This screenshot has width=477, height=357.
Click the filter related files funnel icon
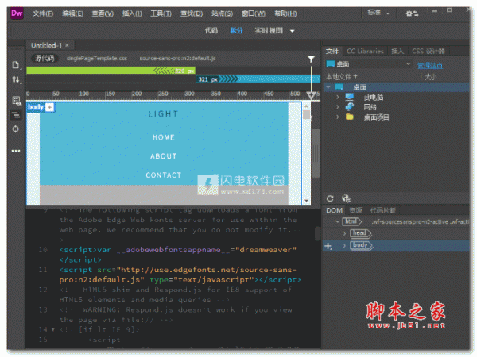click(311, 59)
